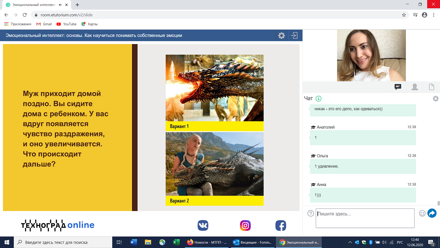Open the Chrome three-dot menu
Image resolution: width=440 pixels, height=248 pixels.
click(434, 15)
